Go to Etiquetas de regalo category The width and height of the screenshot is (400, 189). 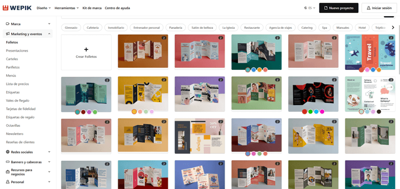pyautogui.click(x=20, y=117)
